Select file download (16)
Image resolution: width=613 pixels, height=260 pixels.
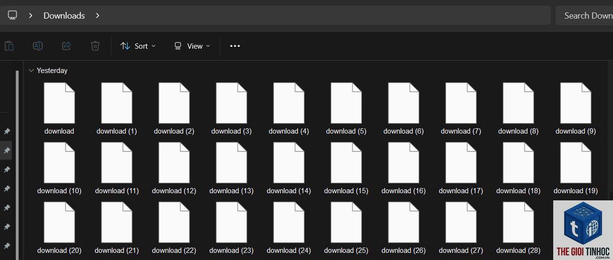404,168
